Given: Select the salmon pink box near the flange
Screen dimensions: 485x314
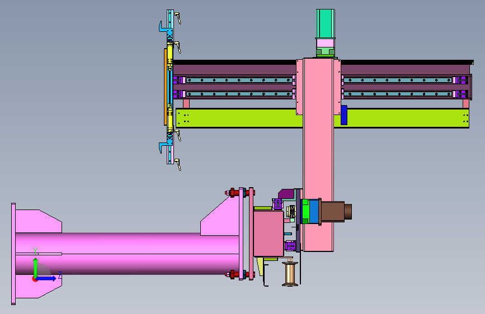Looking at the screenshot, I should click(269, 234).
